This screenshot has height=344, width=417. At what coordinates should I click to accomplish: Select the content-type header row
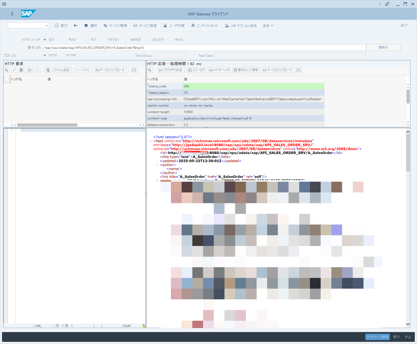pyautogui.click(x=235, y=119)
